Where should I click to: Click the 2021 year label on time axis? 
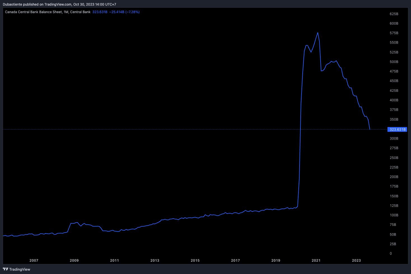(x=316, y=261)
